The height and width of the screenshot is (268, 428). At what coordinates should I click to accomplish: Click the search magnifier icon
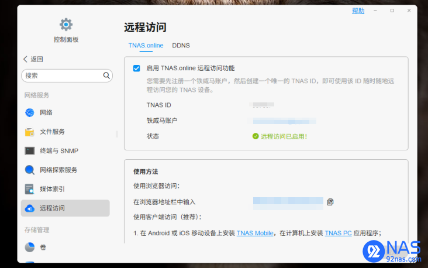(x=106, y=75)
